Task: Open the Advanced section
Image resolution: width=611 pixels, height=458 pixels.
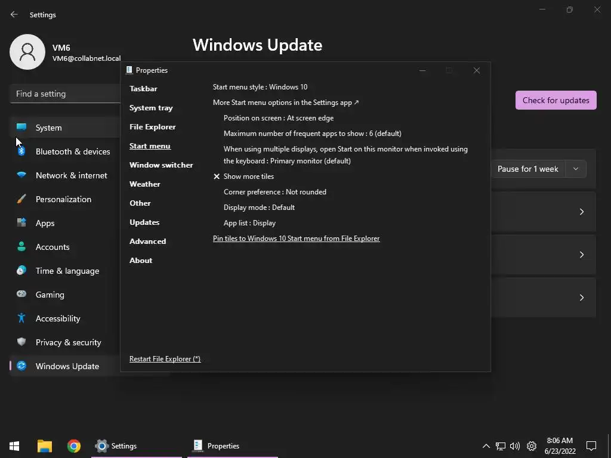Action: pos(148,241)
